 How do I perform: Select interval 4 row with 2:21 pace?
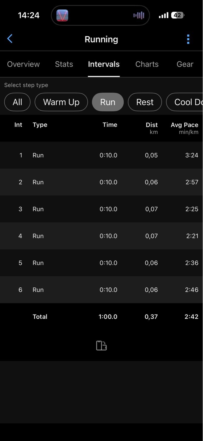101,236
